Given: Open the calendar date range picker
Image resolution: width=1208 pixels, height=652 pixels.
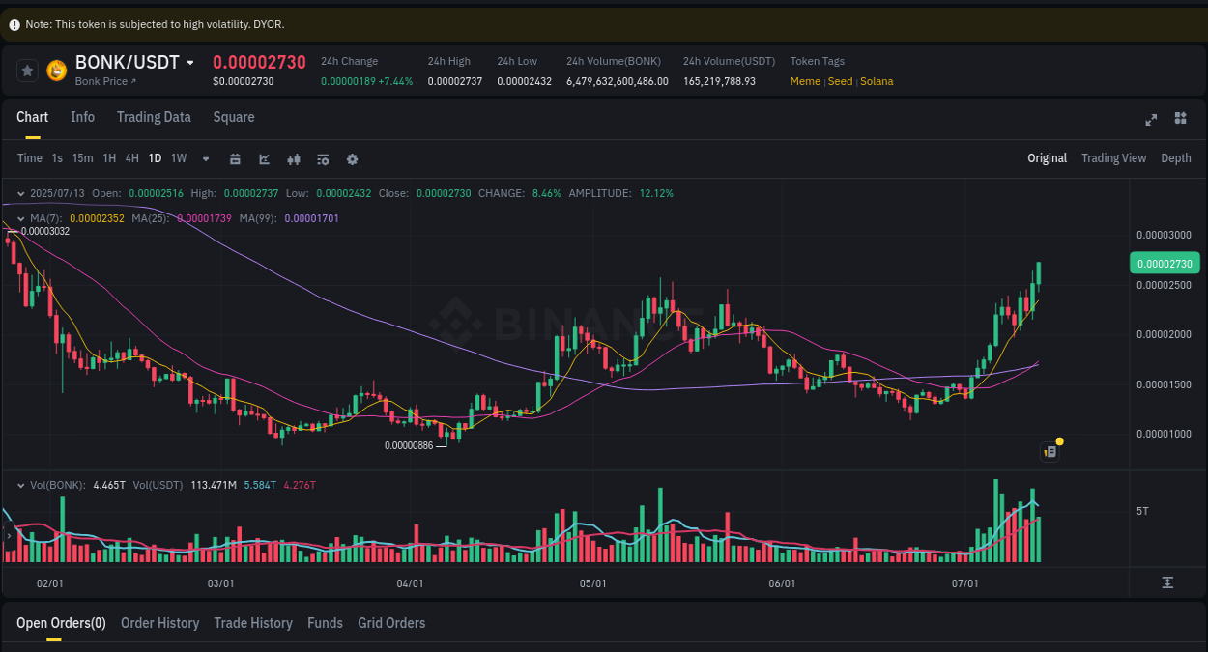Looking at the screenshot, I should click(x=236, y=158).
